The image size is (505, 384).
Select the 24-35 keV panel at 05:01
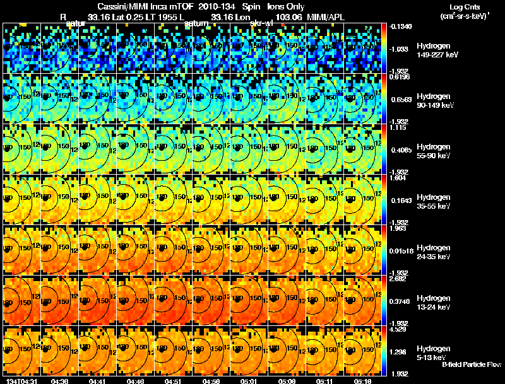(249, 250)
